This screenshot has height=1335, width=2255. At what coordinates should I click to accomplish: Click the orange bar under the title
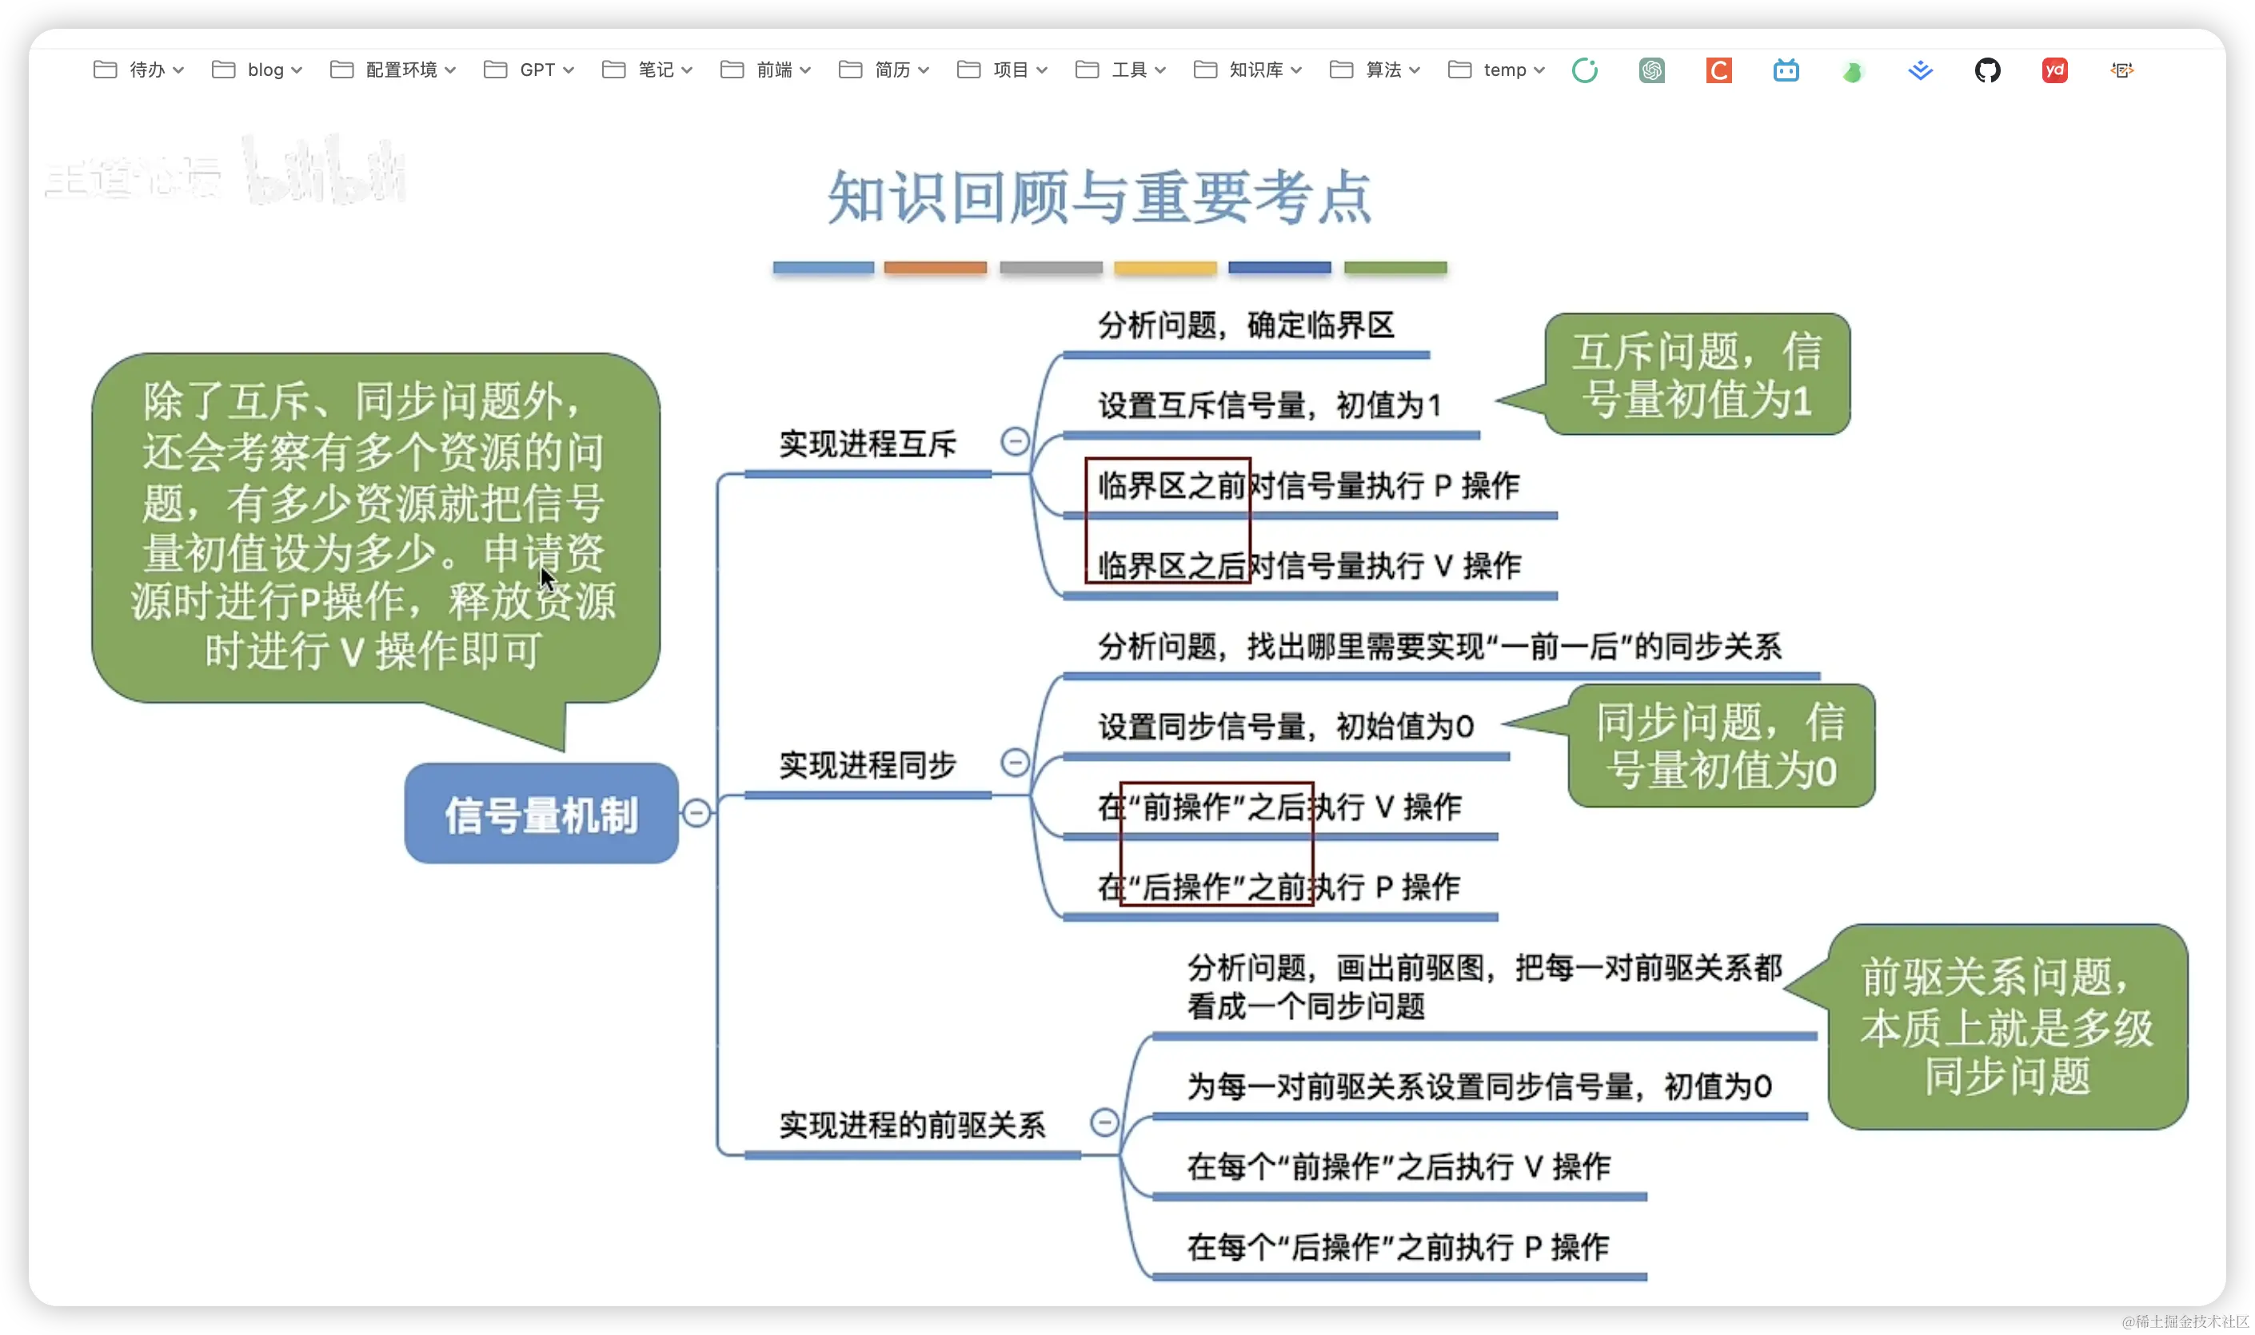(x=935, y=267)
